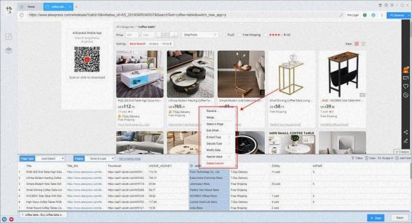Open the new task icon in left sidebar
Image resolution: width=412 pixels, height=223 pixels.
[9, 36]
